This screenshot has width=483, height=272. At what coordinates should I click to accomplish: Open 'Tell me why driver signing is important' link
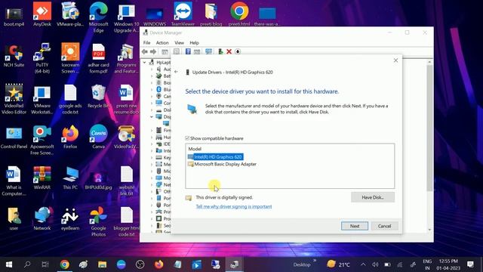[234, 206]
